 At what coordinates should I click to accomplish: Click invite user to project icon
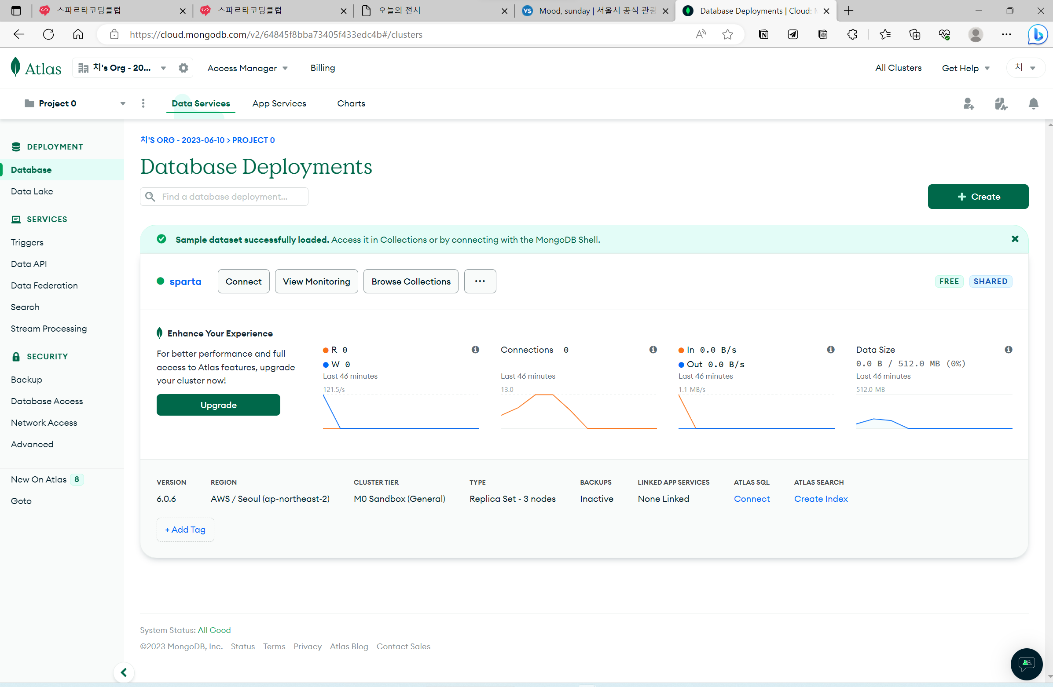pyautogui.click(x=969, y=103)
